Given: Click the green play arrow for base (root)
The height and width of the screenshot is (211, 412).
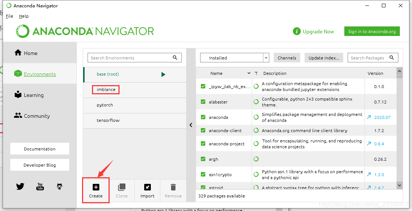Looking at the screenshot, I should tap(163, 74).
